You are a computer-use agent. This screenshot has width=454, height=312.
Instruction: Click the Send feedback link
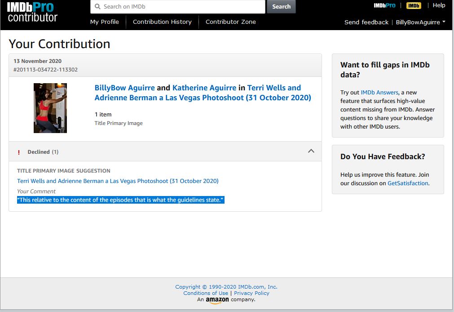366,22
